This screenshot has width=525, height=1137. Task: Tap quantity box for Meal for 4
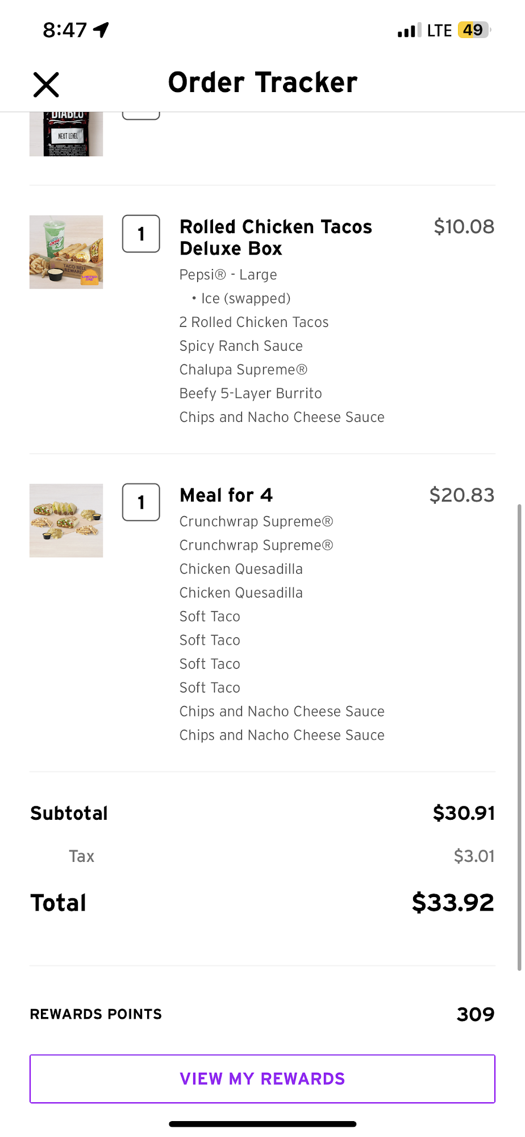(141, 502)
